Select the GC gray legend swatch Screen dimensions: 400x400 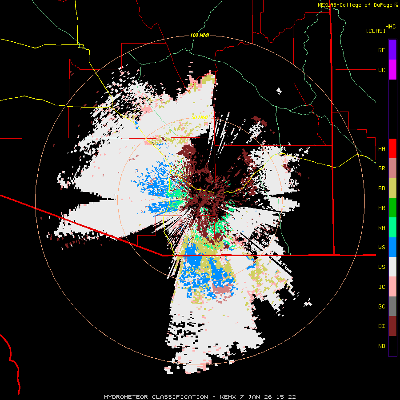point(392,306)
